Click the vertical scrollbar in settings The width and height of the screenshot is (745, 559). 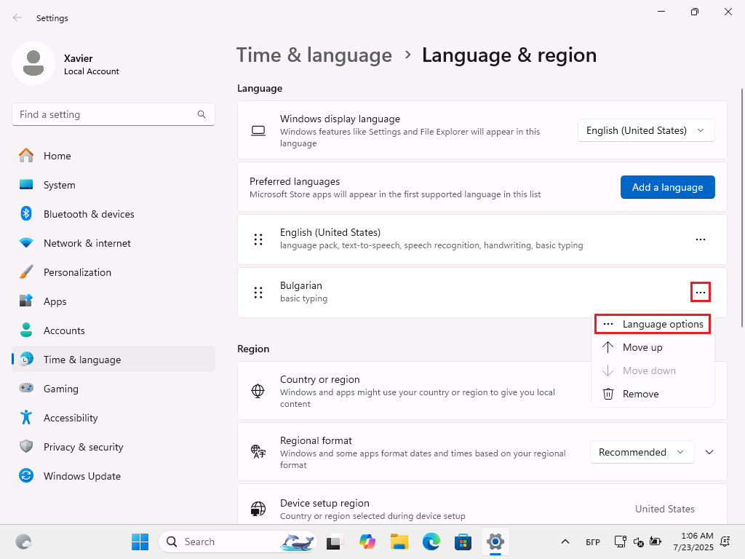742,207
